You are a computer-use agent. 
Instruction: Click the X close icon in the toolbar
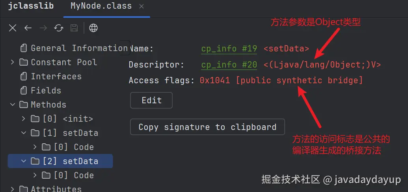coord(13,28)
